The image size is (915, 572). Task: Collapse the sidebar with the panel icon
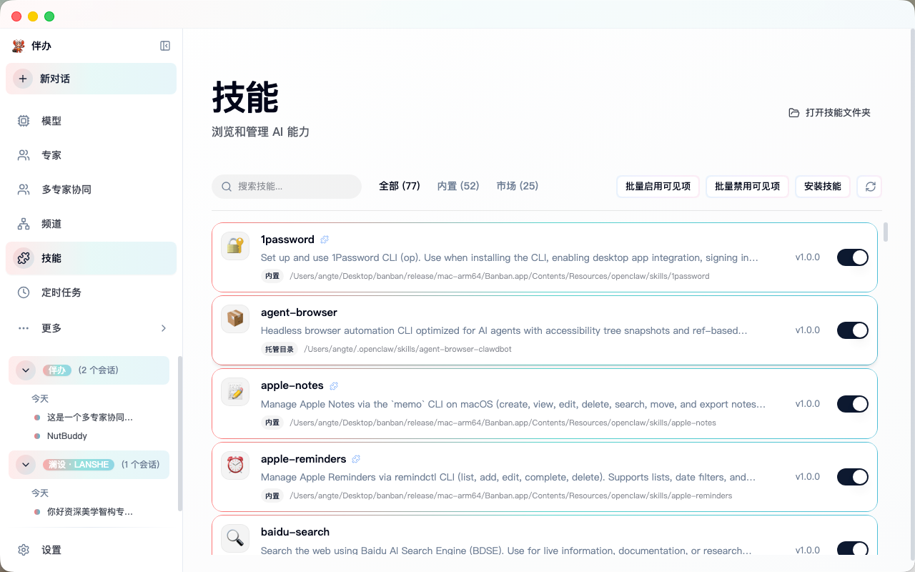coord(165,46)
